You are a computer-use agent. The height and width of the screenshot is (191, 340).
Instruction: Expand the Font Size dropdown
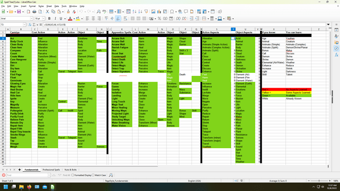click(43, 19)
